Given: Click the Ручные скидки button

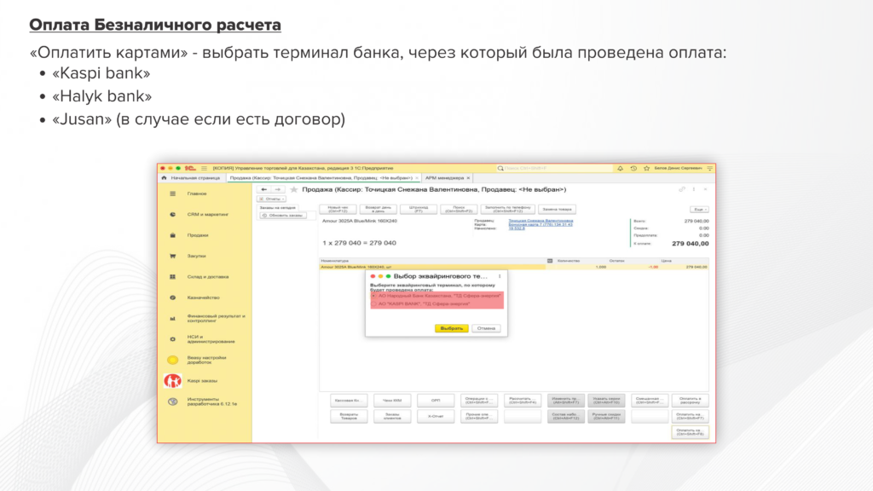Looking at the screenshot, I should point(606,416).
